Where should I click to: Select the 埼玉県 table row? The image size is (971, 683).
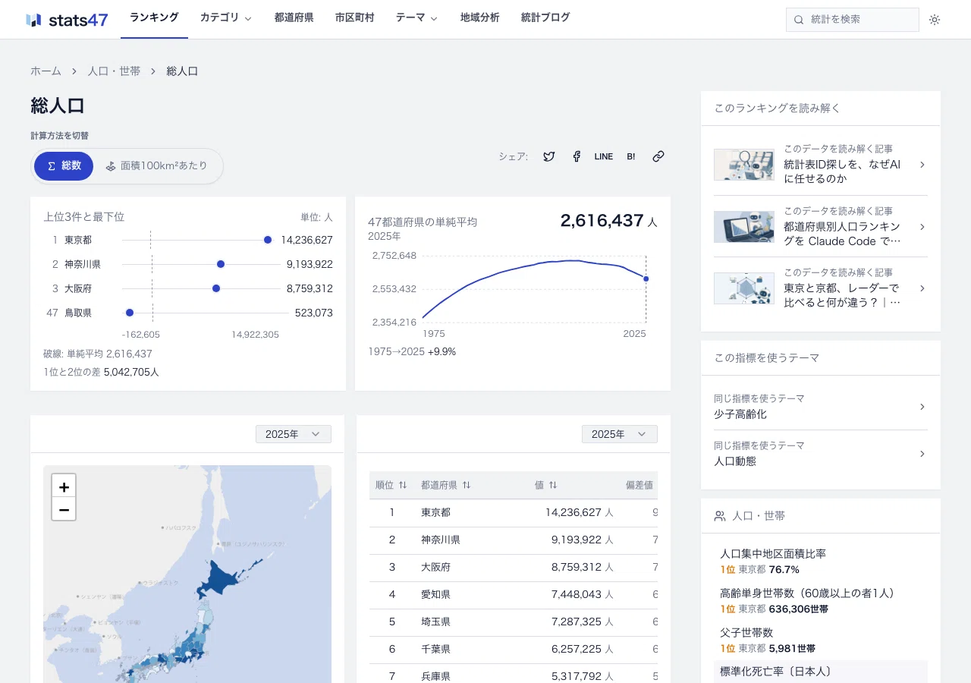coord(514,622)
